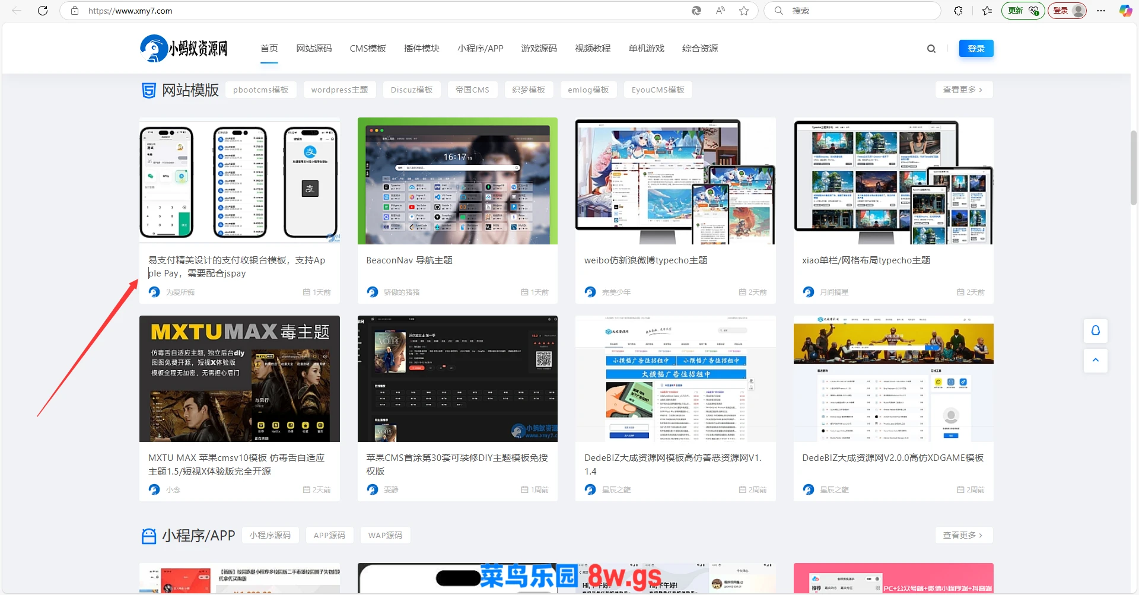This screenshot has height=595, width=1139.
Task: Click author avatar next to 骄傲的猪猪
Action: (373, 292)
